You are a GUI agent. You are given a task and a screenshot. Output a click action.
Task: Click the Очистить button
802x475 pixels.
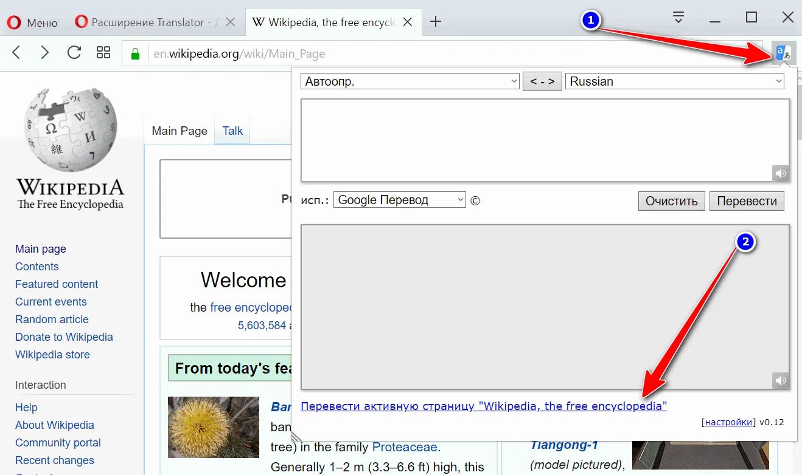point(672,201)
